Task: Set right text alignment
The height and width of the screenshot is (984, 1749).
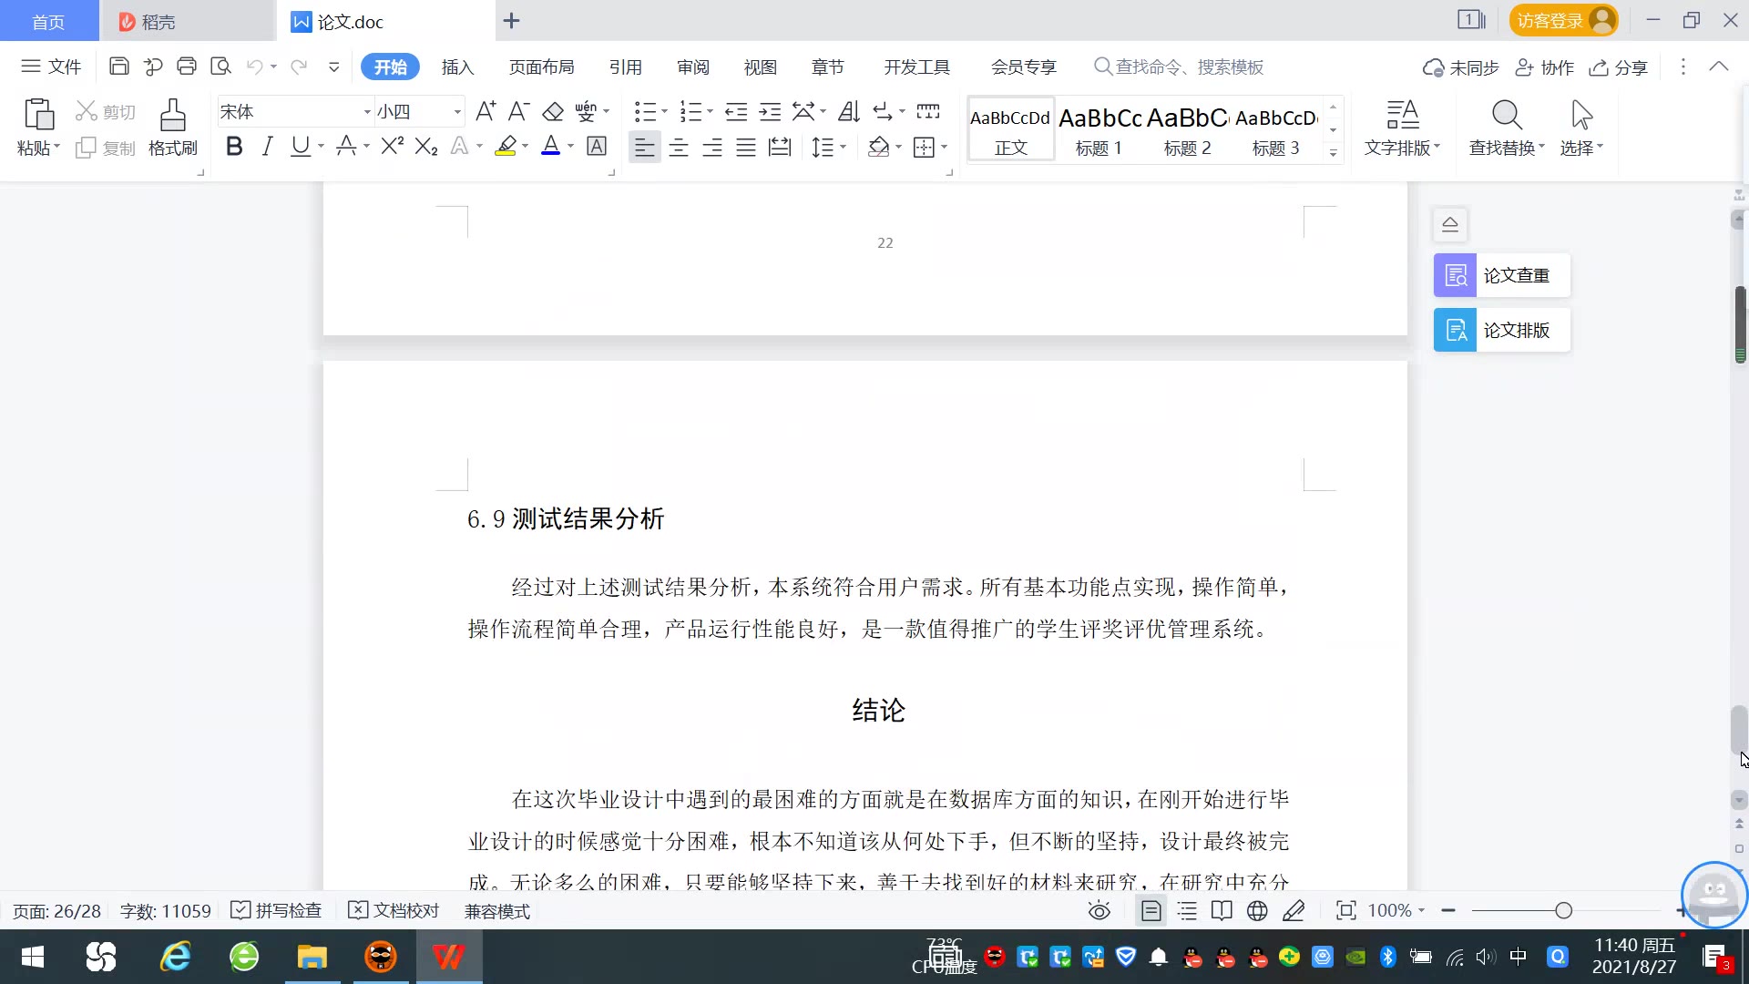Action: click(x=712, y=147)
